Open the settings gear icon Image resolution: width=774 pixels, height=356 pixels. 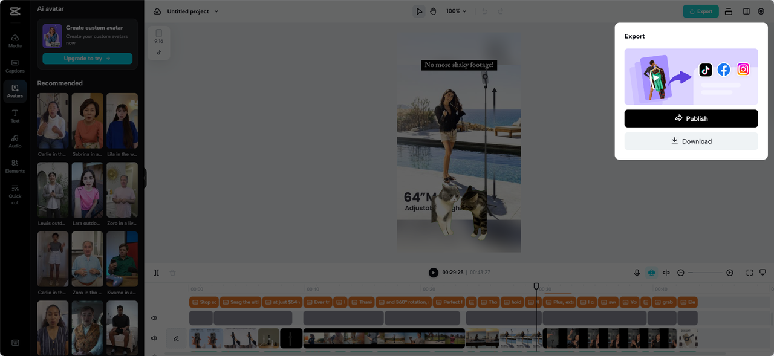(x=761, y=11)
